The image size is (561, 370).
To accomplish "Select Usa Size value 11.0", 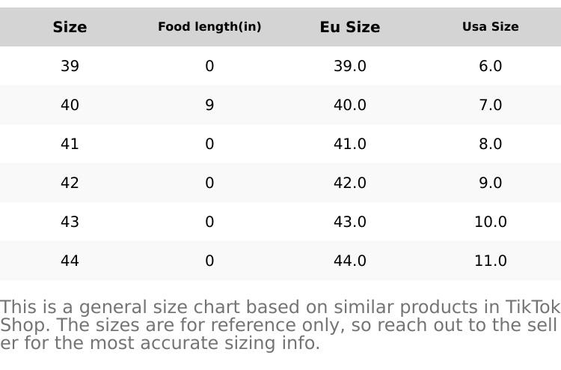I will point(490,261).
